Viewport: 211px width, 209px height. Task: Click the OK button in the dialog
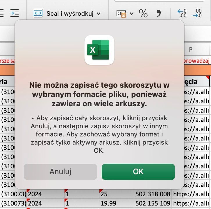click(138, 172)
